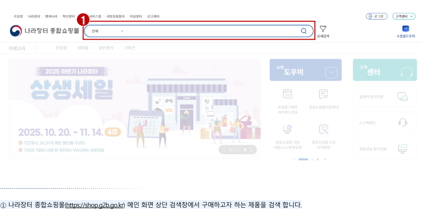Viewport: 436px width, 222px height.
Task: Click the 콜센터 원격지원 card
Action: tap(385, 96)
